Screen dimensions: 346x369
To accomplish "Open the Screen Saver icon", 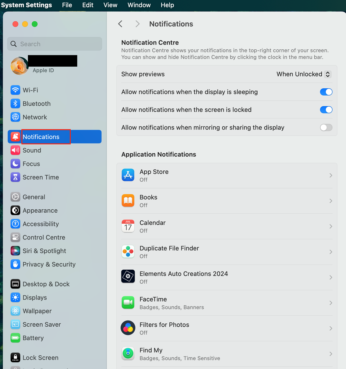I will click(15, 324).
